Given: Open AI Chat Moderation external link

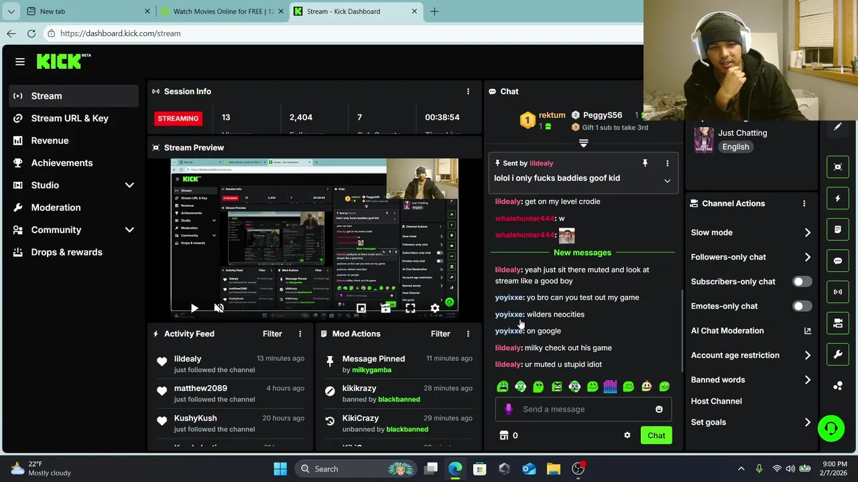Looking at the screenshot, I should (807, 331).
